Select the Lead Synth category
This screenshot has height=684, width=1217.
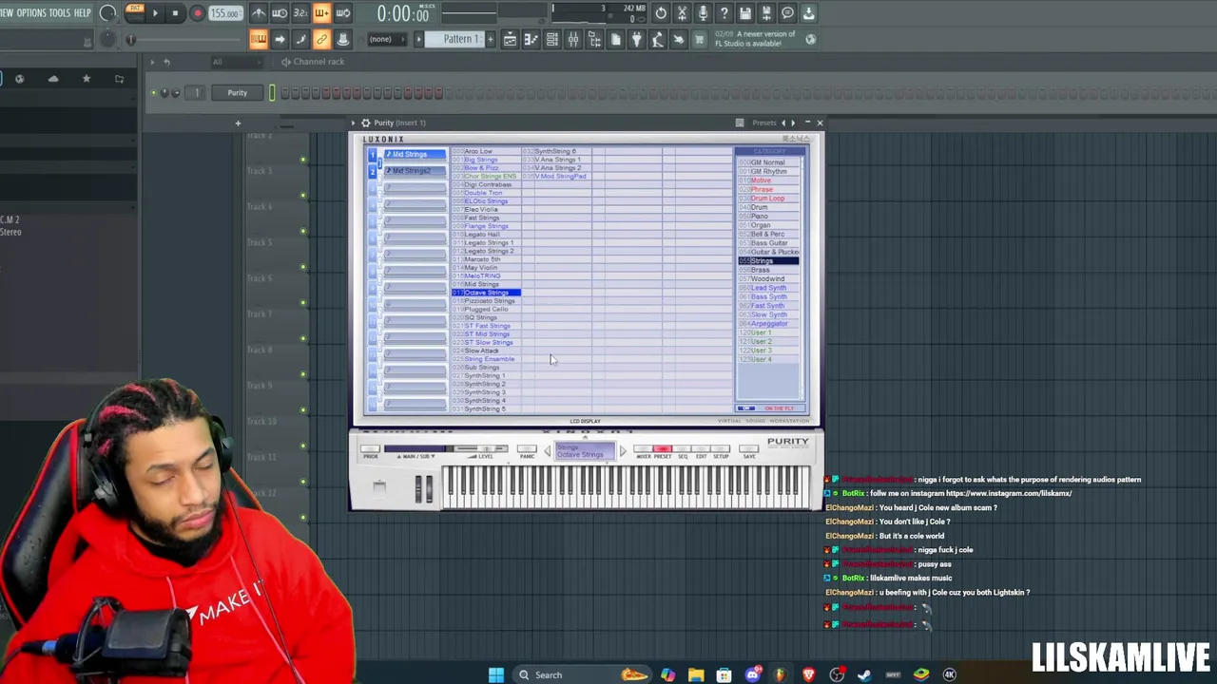pyautogui.click(x=768, y=288)
